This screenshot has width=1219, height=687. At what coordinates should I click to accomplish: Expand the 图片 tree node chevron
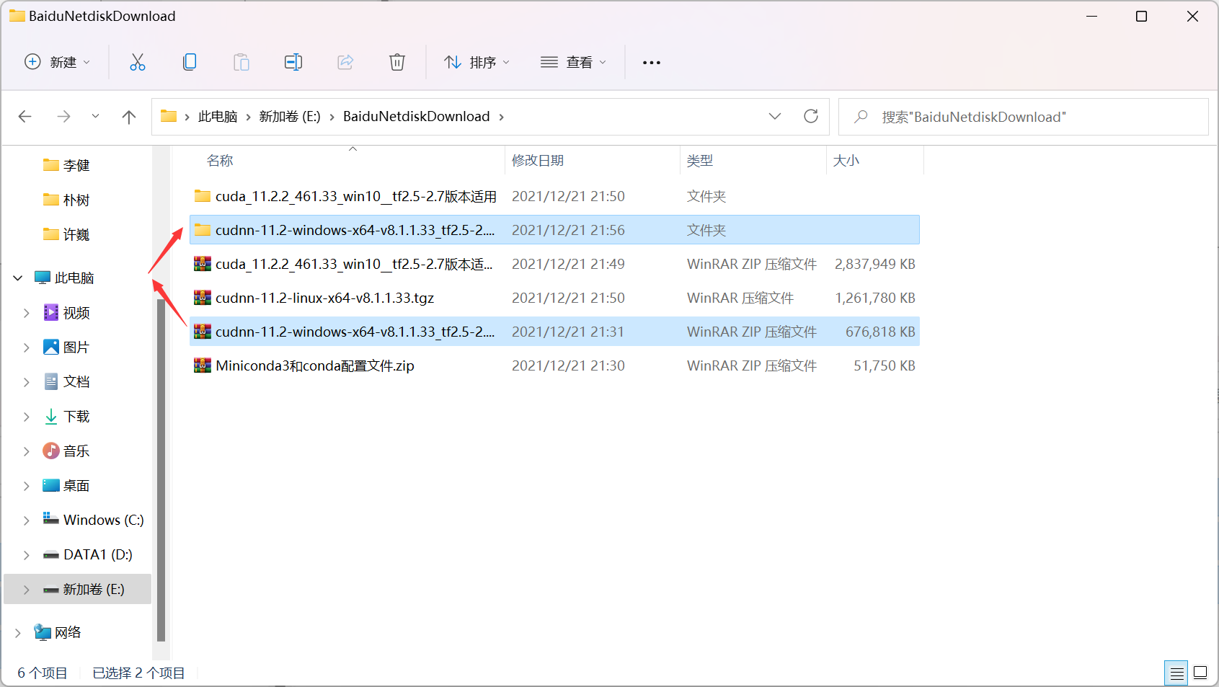coord(27,347)
